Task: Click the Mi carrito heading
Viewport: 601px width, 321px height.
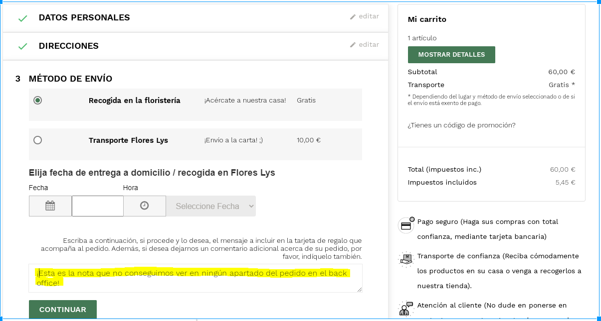Action: coord(427,19)
